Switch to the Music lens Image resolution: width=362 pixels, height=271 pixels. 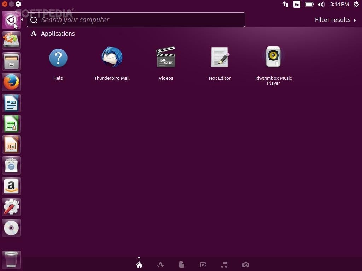224,265
